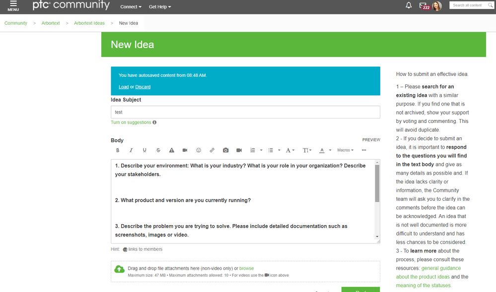Screen dimensions: 496x292
Task: Toggle underline formatting
Action: click(144, 150)
